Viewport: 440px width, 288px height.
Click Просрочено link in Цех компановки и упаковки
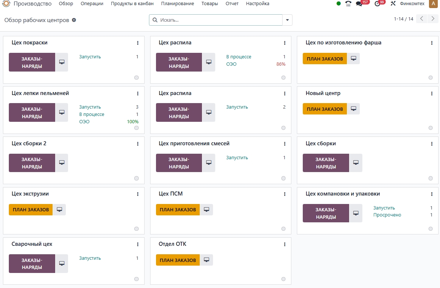[387, 215]
